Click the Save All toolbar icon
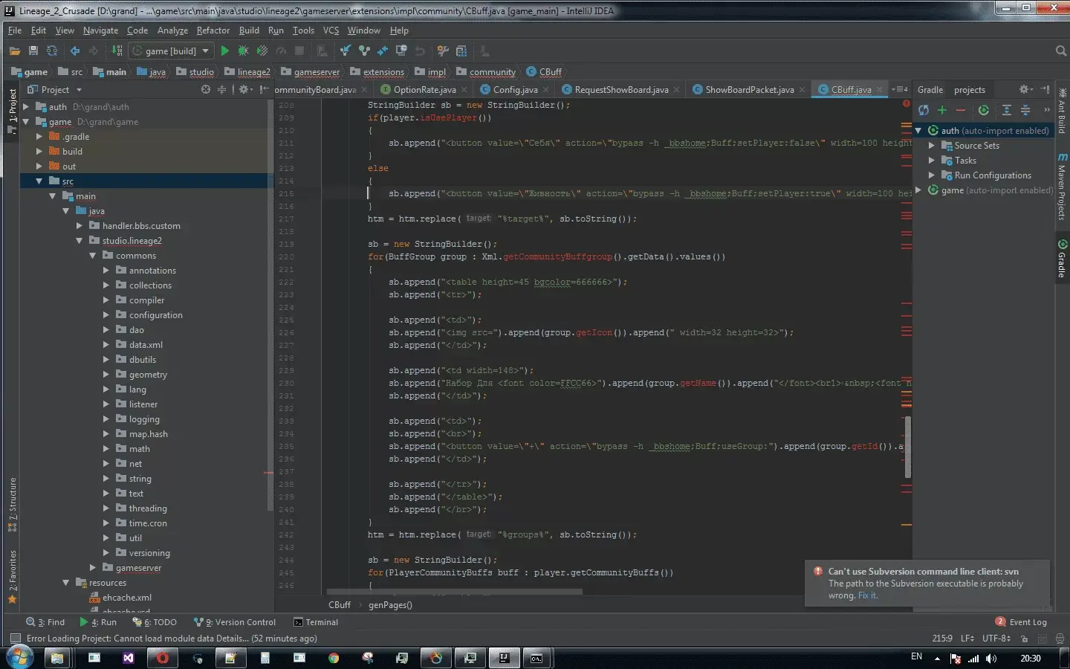The height and width of the screenshot is (669, 1070). [x=33, y=51]
